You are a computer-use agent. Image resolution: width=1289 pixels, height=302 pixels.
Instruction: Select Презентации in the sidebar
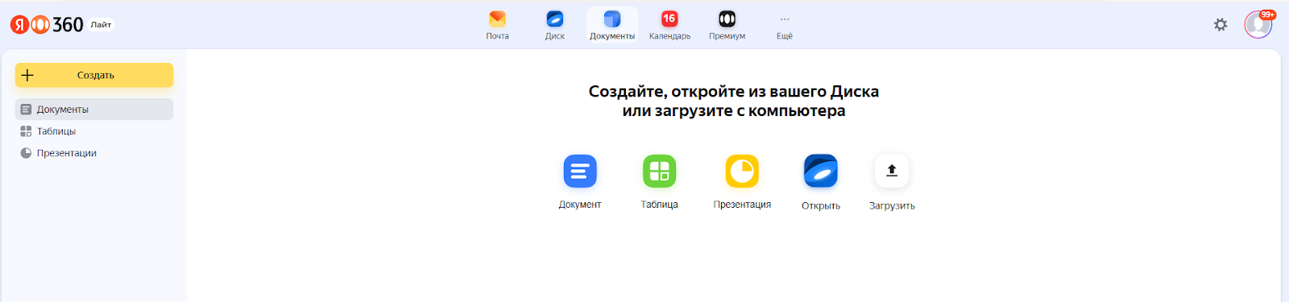click(x=94, y=153)
